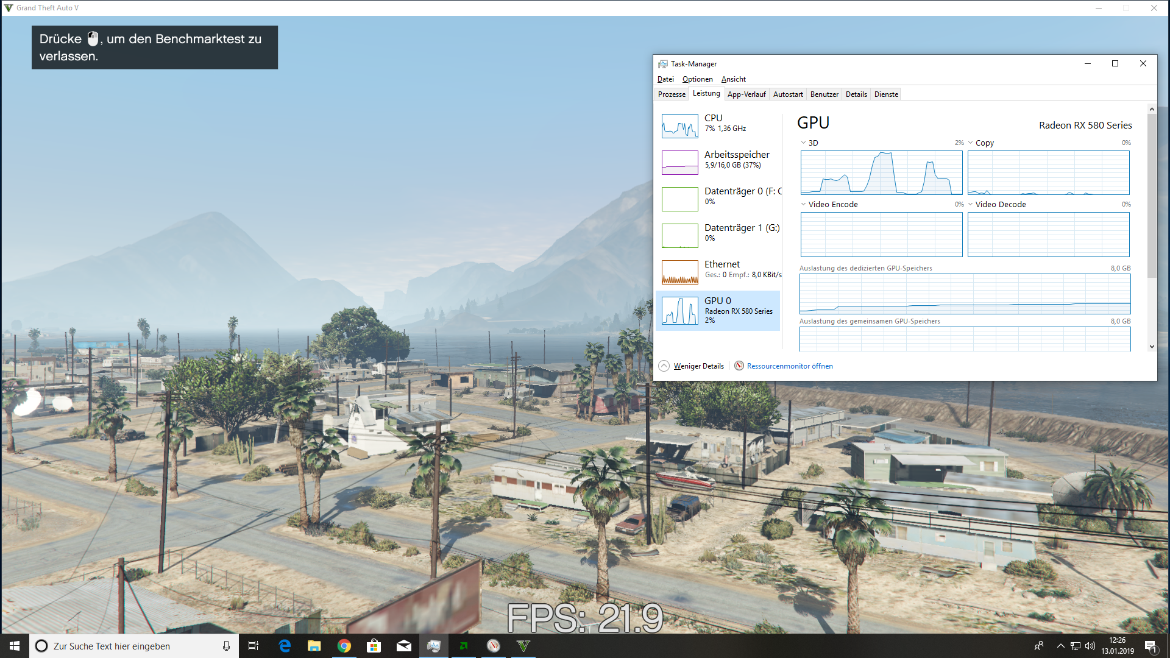Switch to the Prozesse tab
Image resolution: width=1170 pixels, height=658 pixels.
[672, 94]
